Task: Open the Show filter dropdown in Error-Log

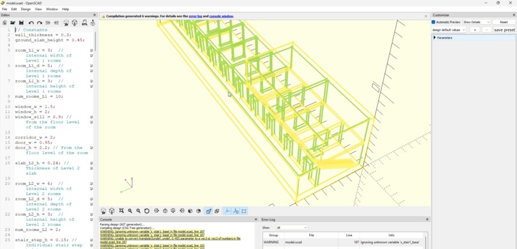Action: [x=292, y=228]
